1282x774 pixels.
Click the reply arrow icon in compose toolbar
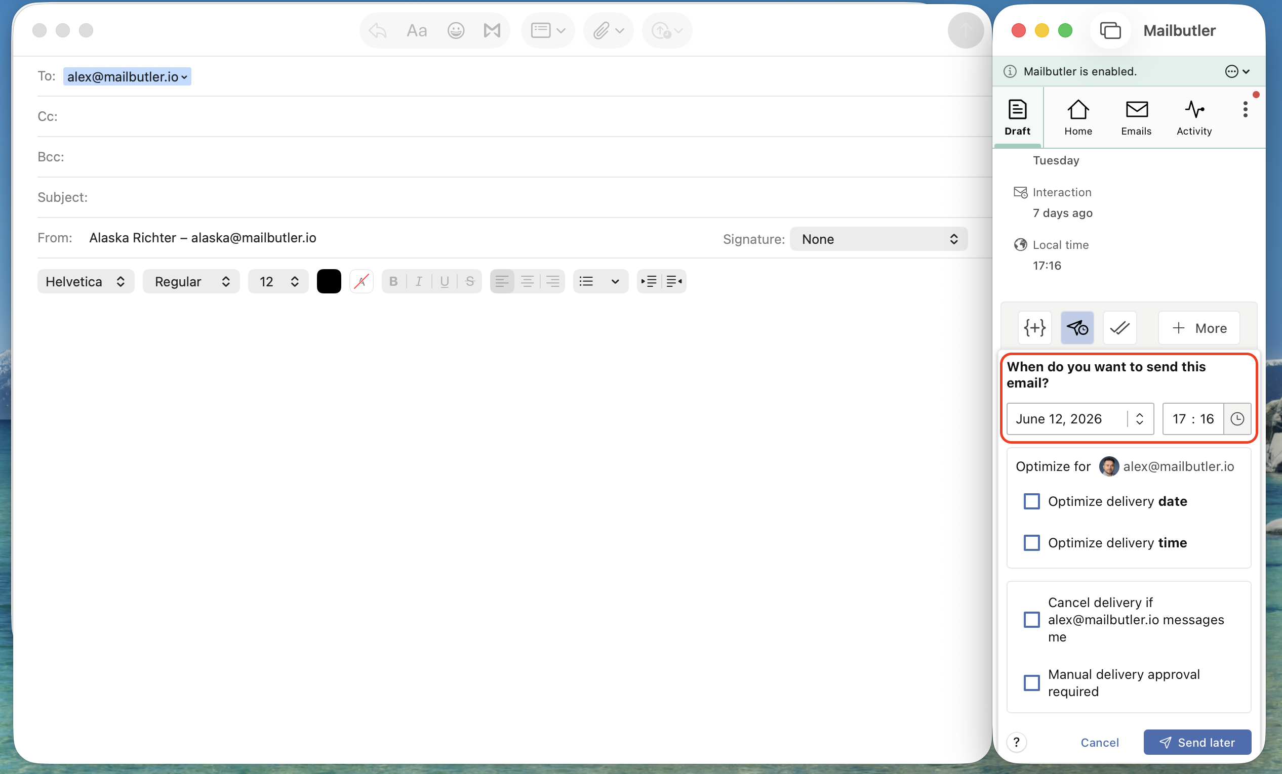point(378,31)
